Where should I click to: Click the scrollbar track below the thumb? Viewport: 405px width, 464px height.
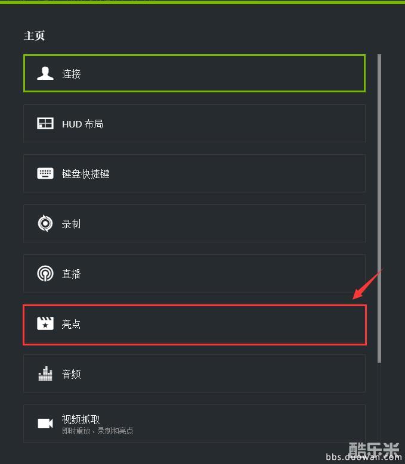pos(379,403)
